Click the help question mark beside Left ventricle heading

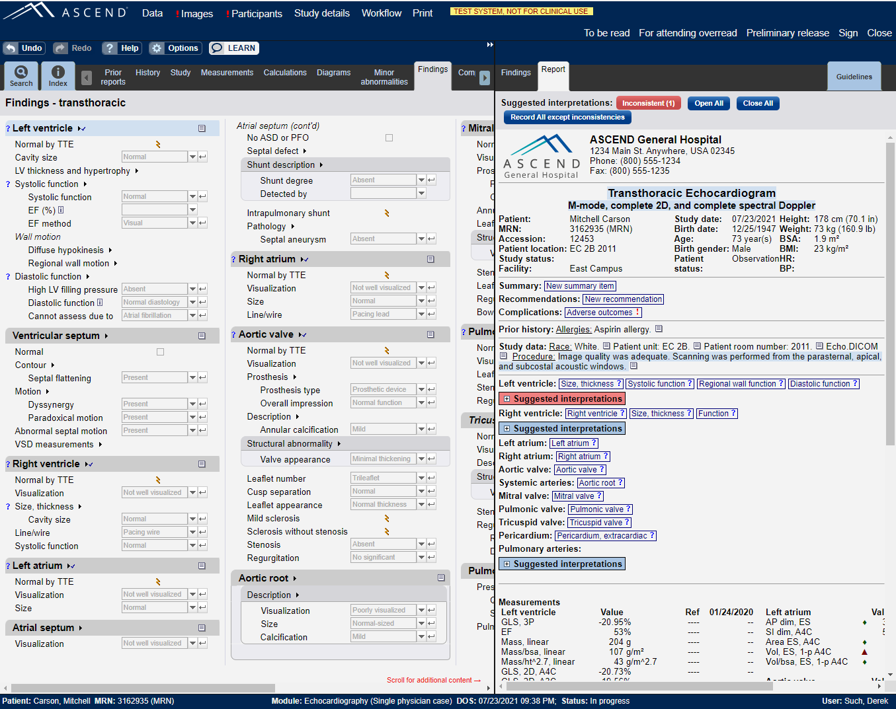tap(8, 129)
